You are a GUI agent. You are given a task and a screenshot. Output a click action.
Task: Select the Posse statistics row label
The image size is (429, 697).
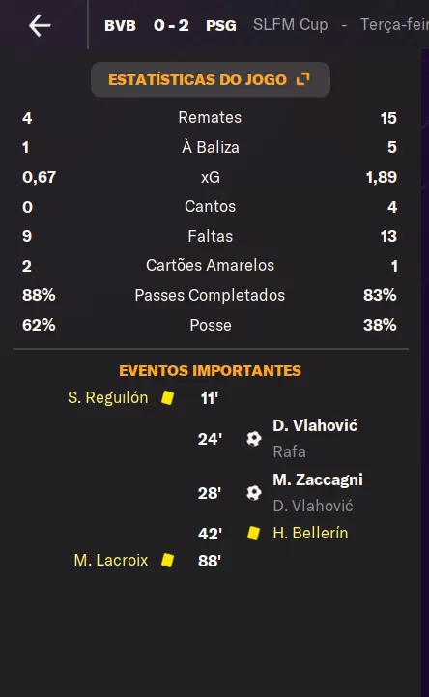pos(211,325)
